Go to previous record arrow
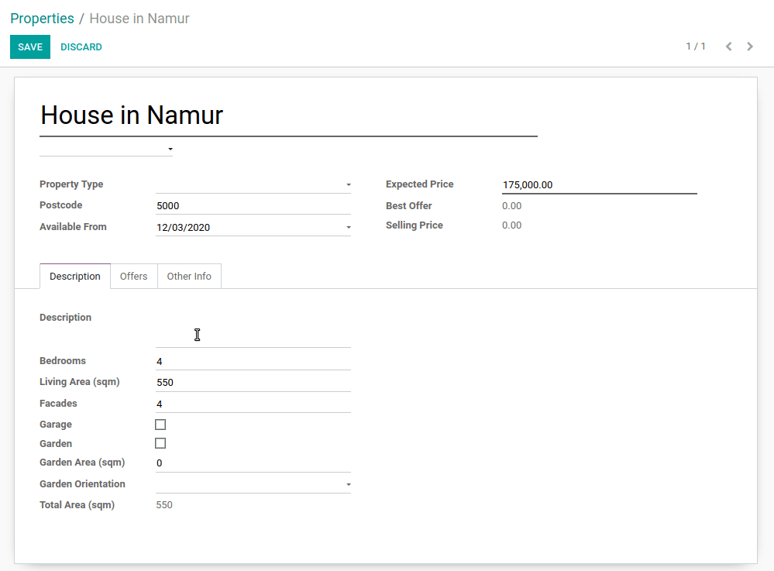Viewport: 774px width, 571px height. point(728,46)
